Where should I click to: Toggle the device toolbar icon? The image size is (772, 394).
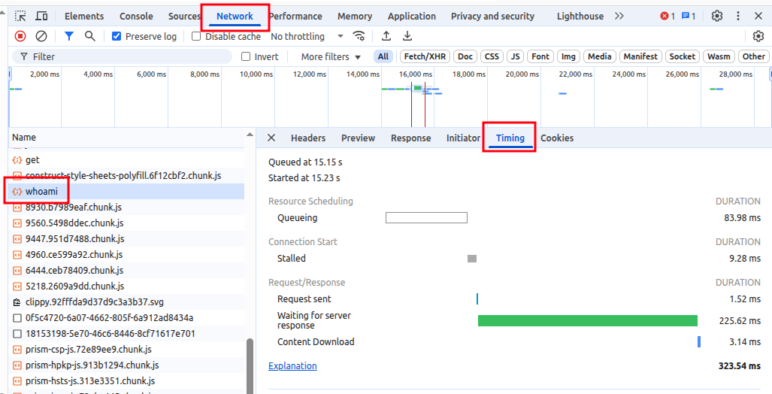(42, 16)
